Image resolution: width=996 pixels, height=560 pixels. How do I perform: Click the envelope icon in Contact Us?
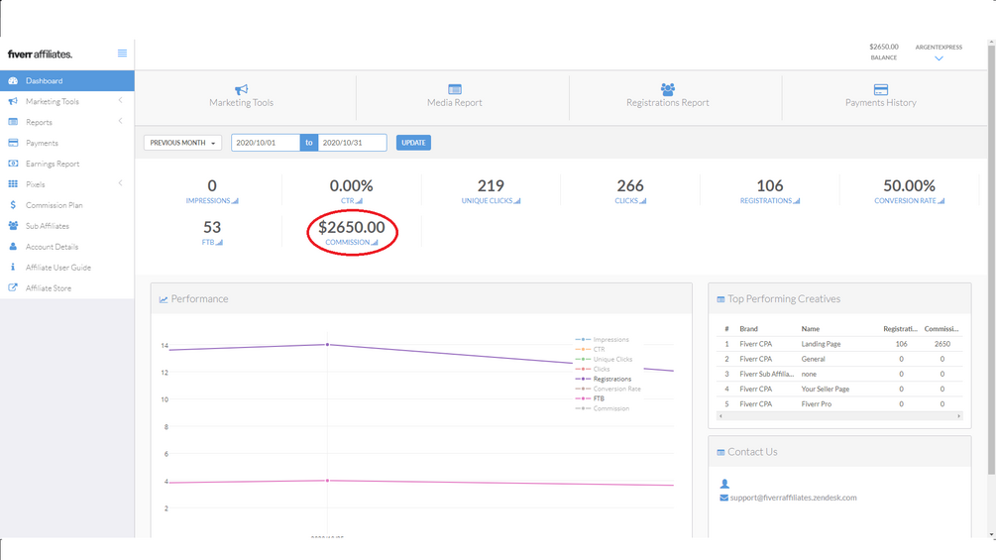[x=724, y=498]
